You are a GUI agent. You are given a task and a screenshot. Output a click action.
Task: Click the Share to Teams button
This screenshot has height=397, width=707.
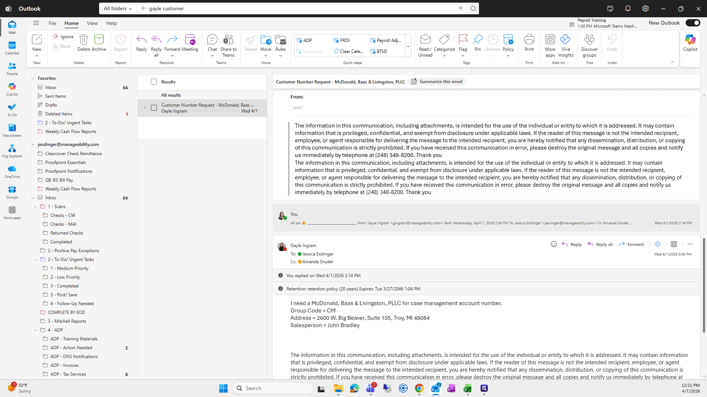[228, 46]
